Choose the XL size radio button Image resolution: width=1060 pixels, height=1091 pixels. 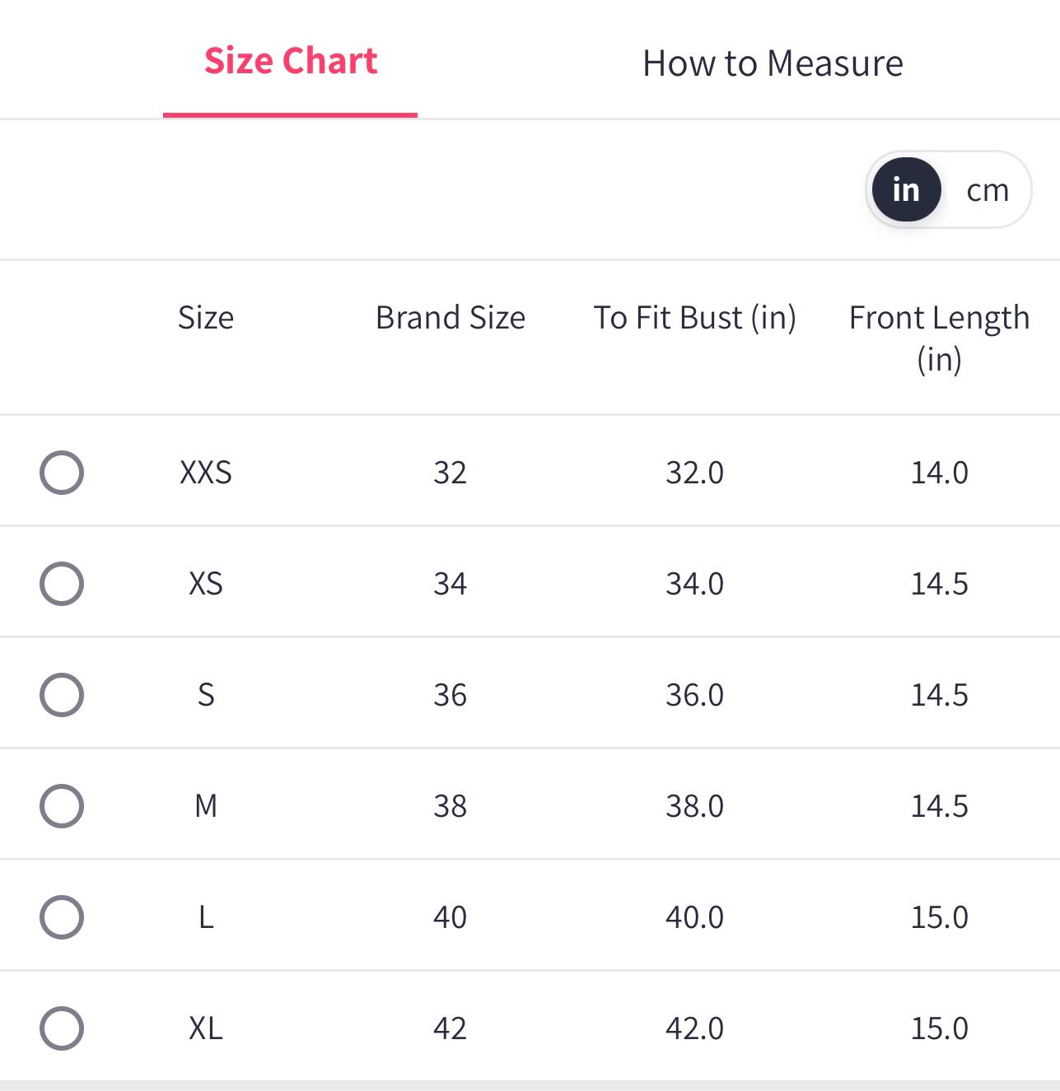pyautogui.click(x=62, y=1028)
